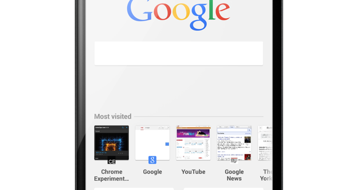
Task: Click the 'Chrome Experiment…' label
Action: tap(111, 175)
